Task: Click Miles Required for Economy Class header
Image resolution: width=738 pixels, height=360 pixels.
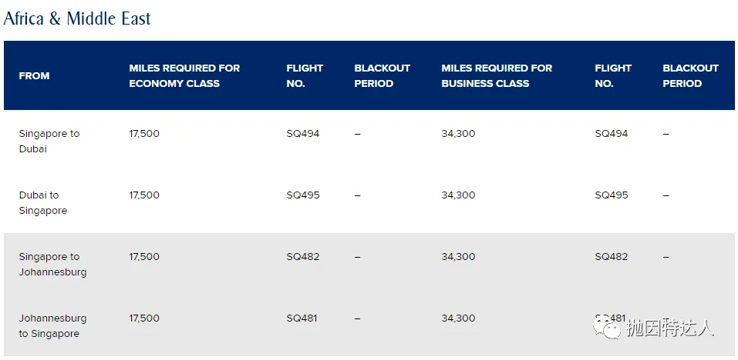Action: 184,75
